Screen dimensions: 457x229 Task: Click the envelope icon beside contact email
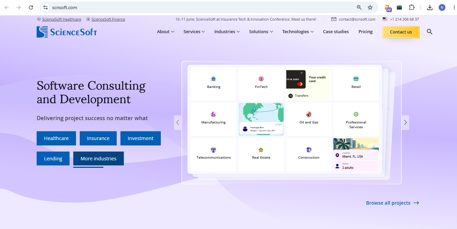pyautogui.click(x=334, y=19)
